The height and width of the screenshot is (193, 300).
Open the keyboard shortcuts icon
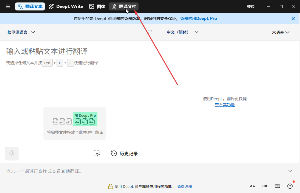[277, 186]
